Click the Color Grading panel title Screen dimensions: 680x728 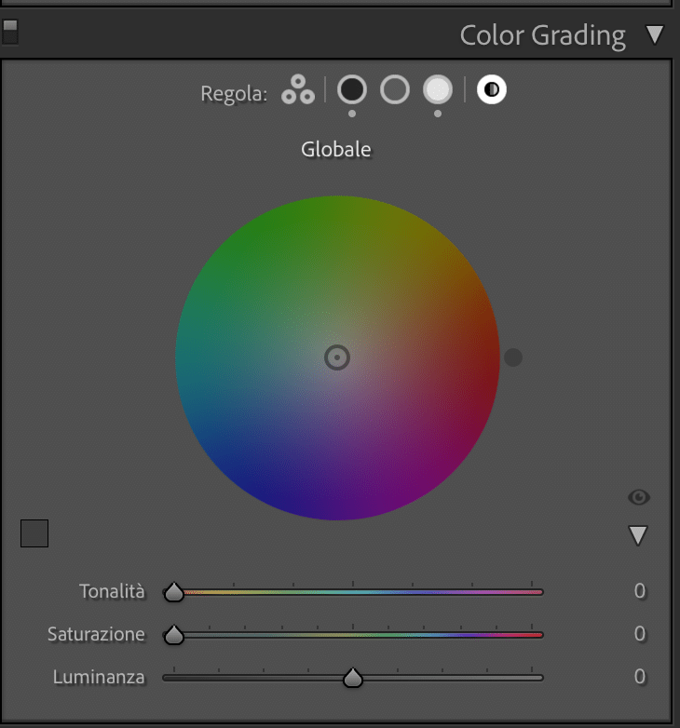[542, 35]
